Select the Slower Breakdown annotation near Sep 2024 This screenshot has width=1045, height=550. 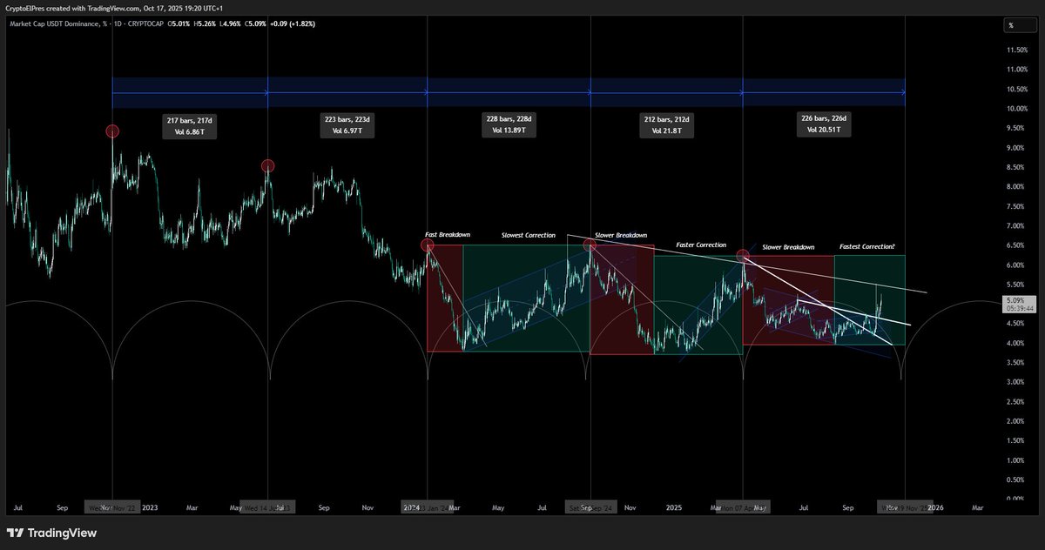point(622,235)
